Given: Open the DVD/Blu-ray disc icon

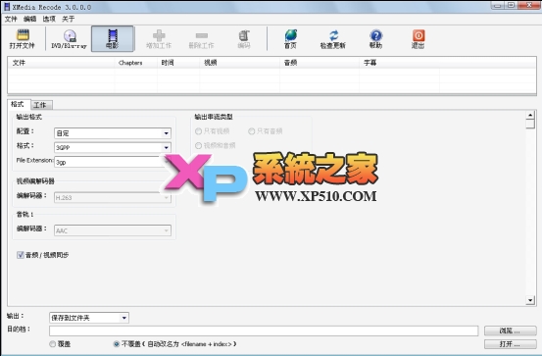Looking at the screenshot, I should 70,38.
